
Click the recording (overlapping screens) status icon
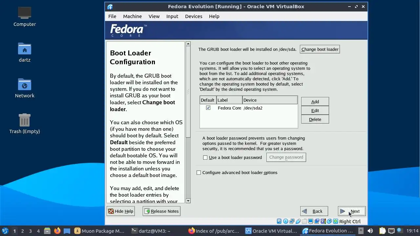(x=317, y=221)
